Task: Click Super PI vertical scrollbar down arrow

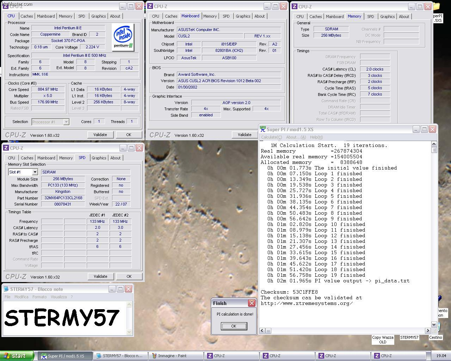Action: coord(434,324)
